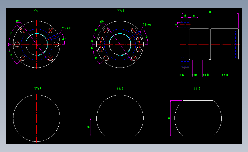Select the flange body rectangle in the side view
Screen dimensions: 248x152
coord(185,44)
